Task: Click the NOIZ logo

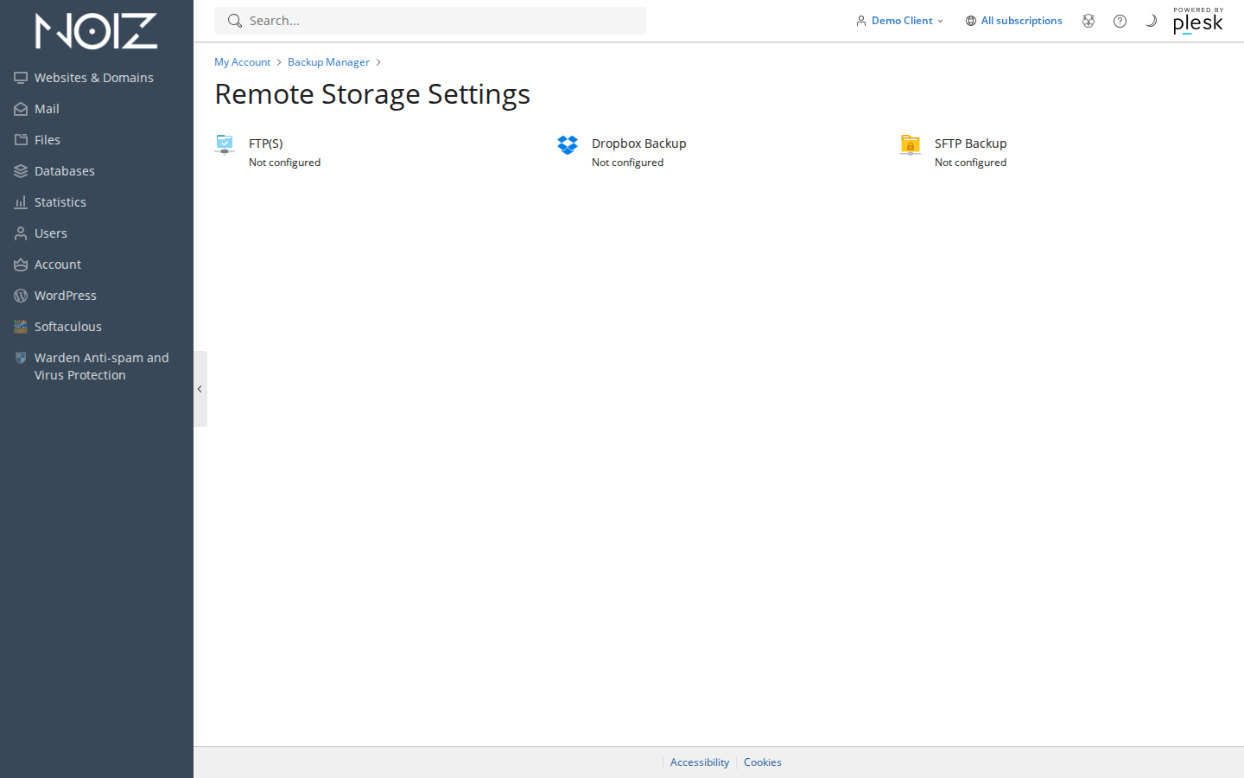Action: (96, 31)
